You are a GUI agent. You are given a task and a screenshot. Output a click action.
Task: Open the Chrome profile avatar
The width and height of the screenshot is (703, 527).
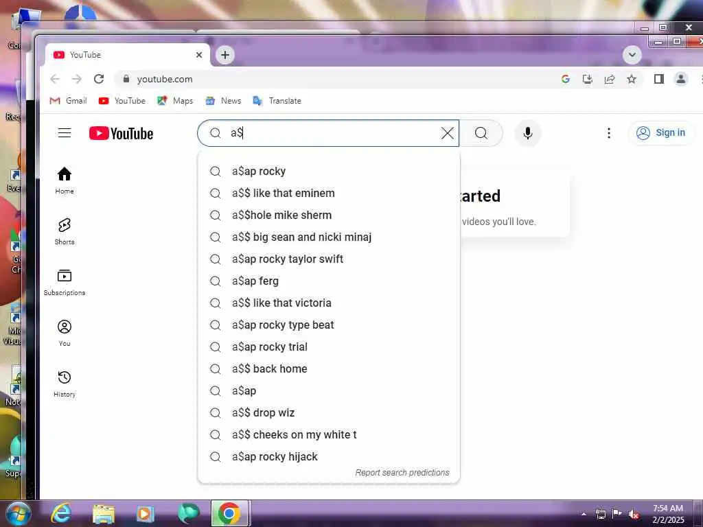(x=680, y=80)
